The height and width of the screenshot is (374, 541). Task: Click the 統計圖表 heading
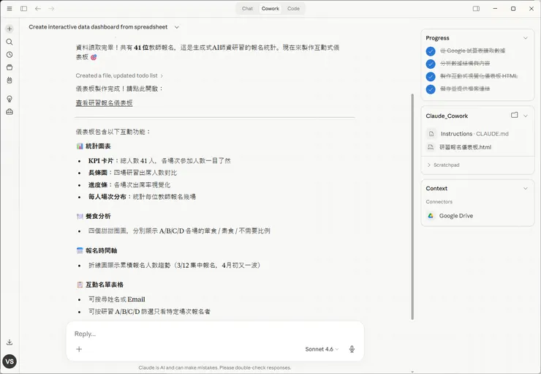(x=98, y=146)
